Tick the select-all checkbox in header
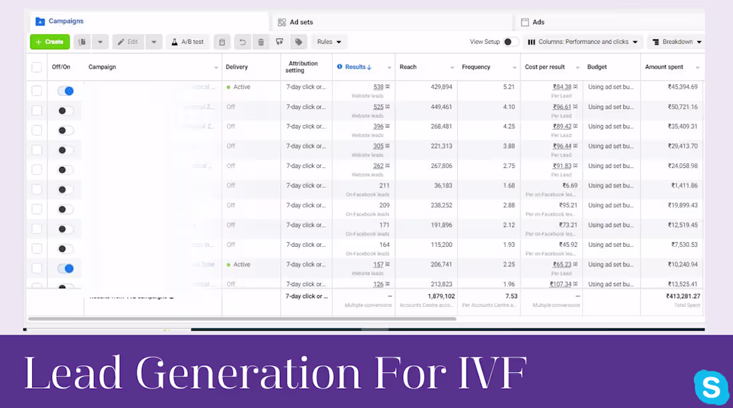The width and height of the screenshot is (733, 408). pos(37,67)
